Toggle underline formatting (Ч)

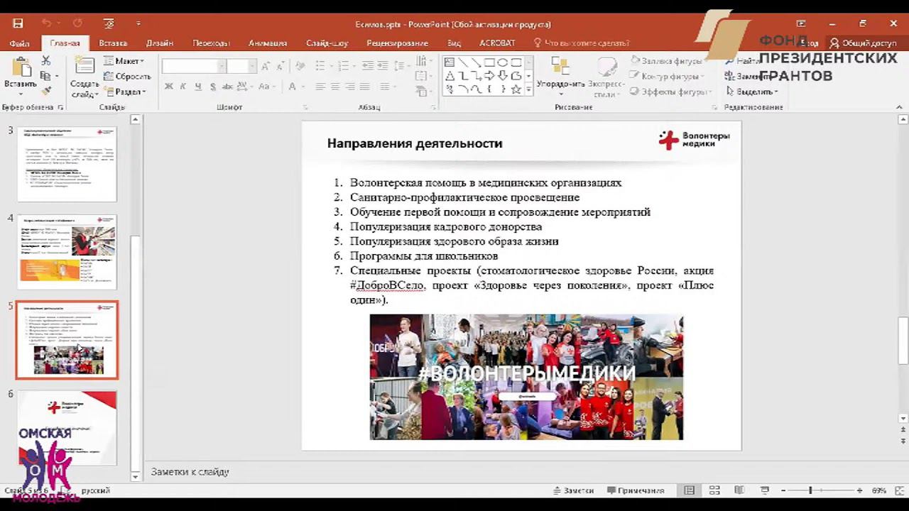pyautogui.click(x=198, y=87)
